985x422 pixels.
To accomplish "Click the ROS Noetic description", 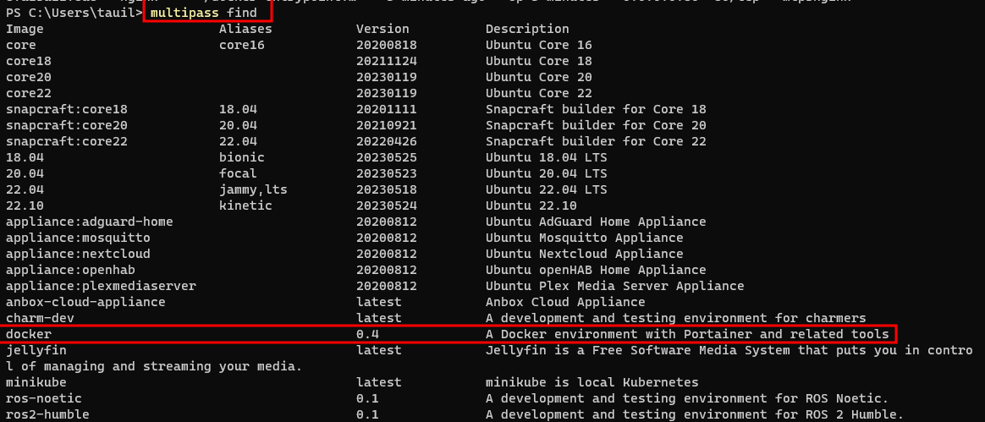I will [686, 398].
